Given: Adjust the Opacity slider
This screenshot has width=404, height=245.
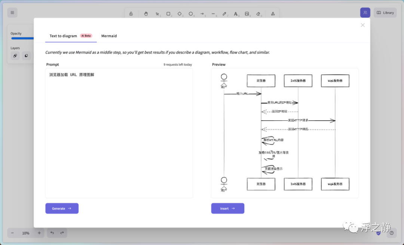Looking at the screenshot, I should tap(22, 38).
